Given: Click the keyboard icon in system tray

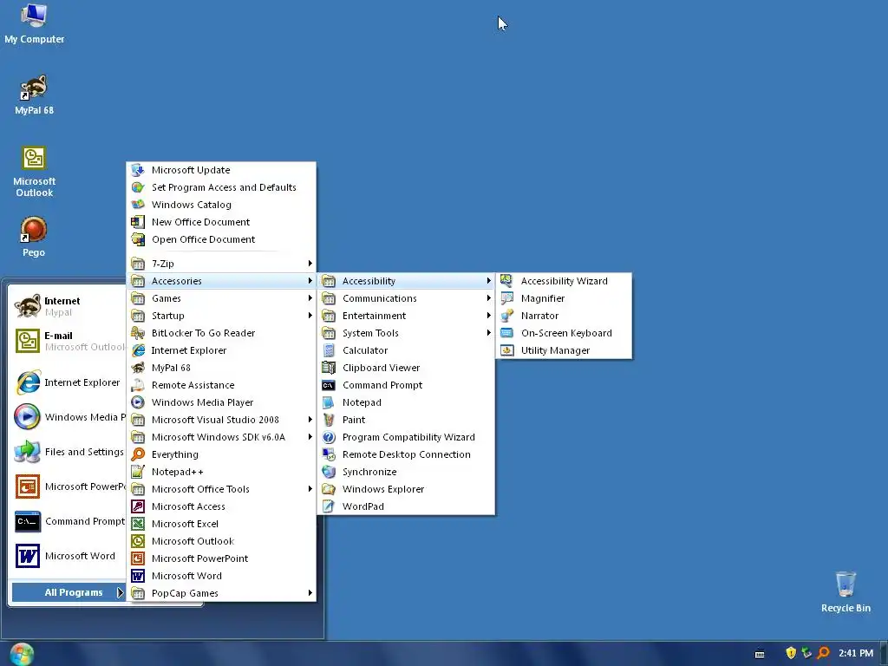Looking at the screenshot, I should pyautogui.click(x=760, y=654).
